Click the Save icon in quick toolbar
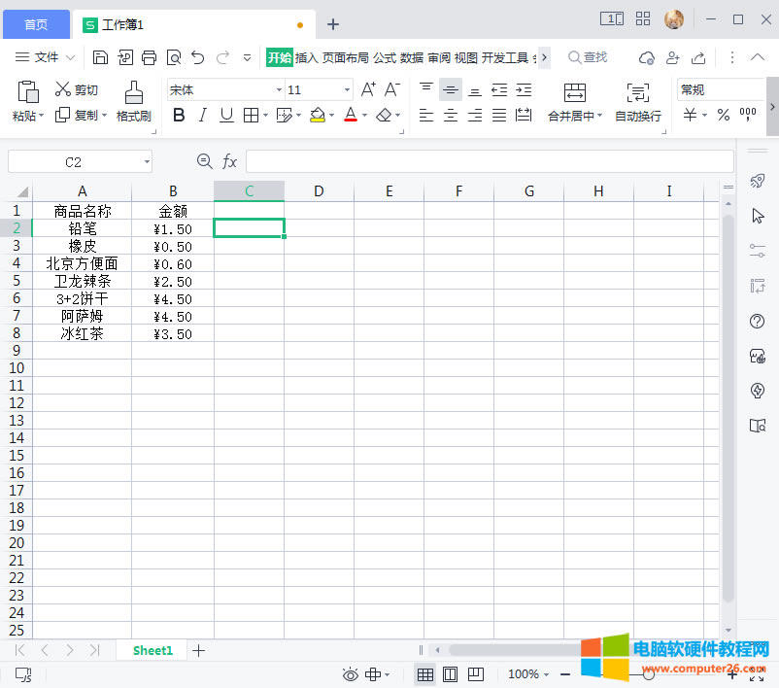This screenshot has width=779, height=688. 101,57
